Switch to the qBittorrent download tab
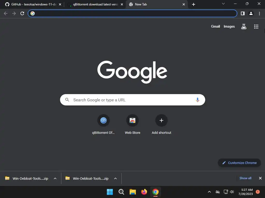Screen dimensions: 265x198 click(x=95, y=4)
